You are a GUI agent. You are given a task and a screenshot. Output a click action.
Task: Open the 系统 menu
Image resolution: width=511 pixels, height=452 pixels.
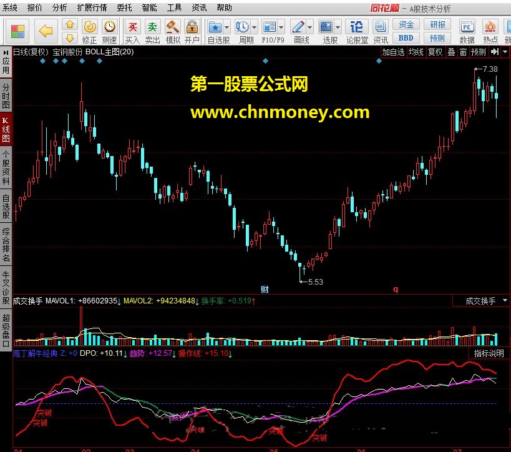[10, 7]
